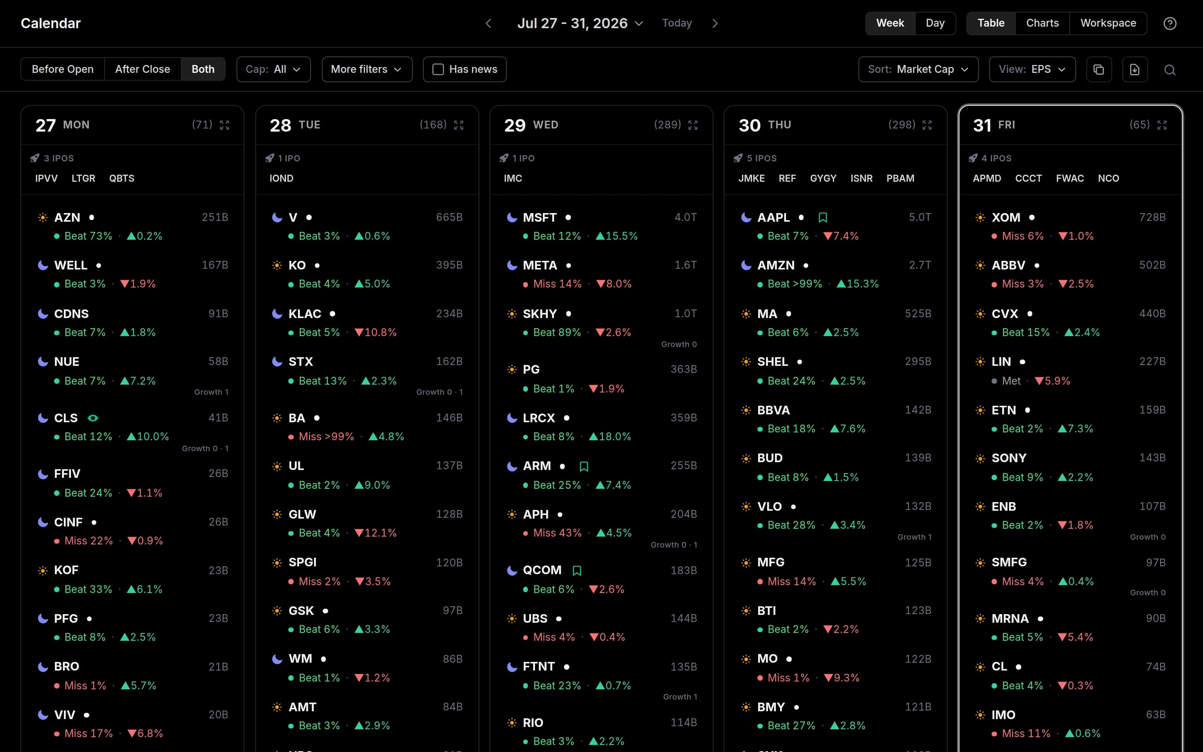Expand Tuesday 28 column with expand icon
Image resolution: width=1203 pixels, height=752 pixels.
point(459,125)
